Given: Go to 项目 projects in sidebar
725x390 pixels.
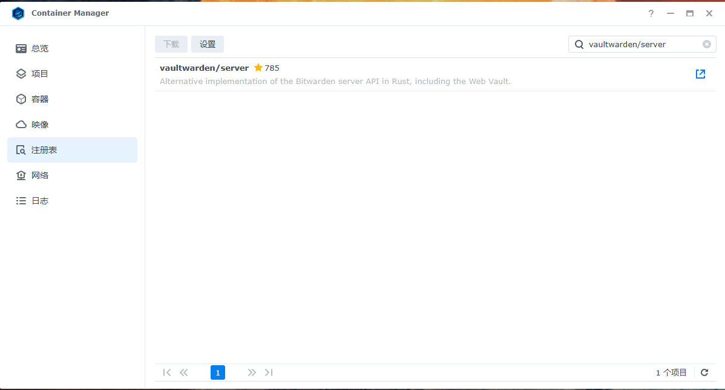Looking at the screenshot, I should click(40, 74).
